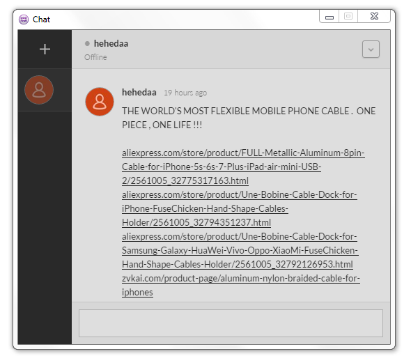The height and width of the screenshot is (363, 411).
Task: Open the zvkai.com braided cable link
Action: click(x=241, y=285)
